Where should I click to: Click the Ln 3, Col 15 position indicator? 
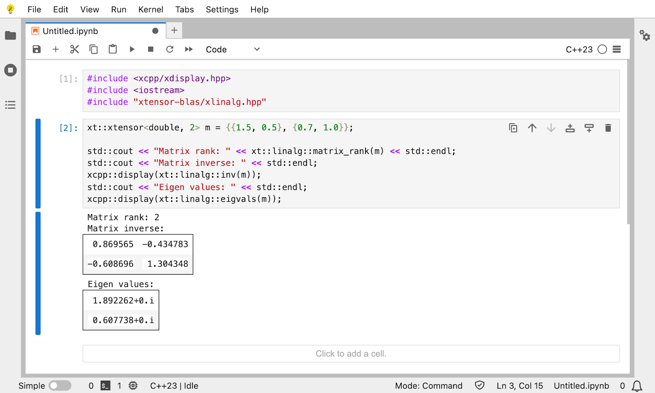[x=520, y=386]
